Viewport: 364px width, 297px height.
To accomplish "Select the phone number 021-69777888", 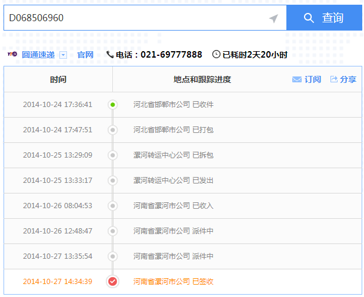I will [171, 55].
